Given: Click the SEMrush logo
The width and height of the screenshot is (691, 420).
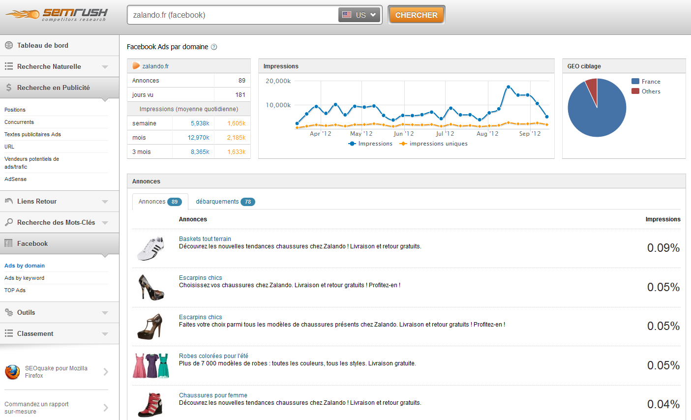Looking at the screenshot, I should click(57, 15).
